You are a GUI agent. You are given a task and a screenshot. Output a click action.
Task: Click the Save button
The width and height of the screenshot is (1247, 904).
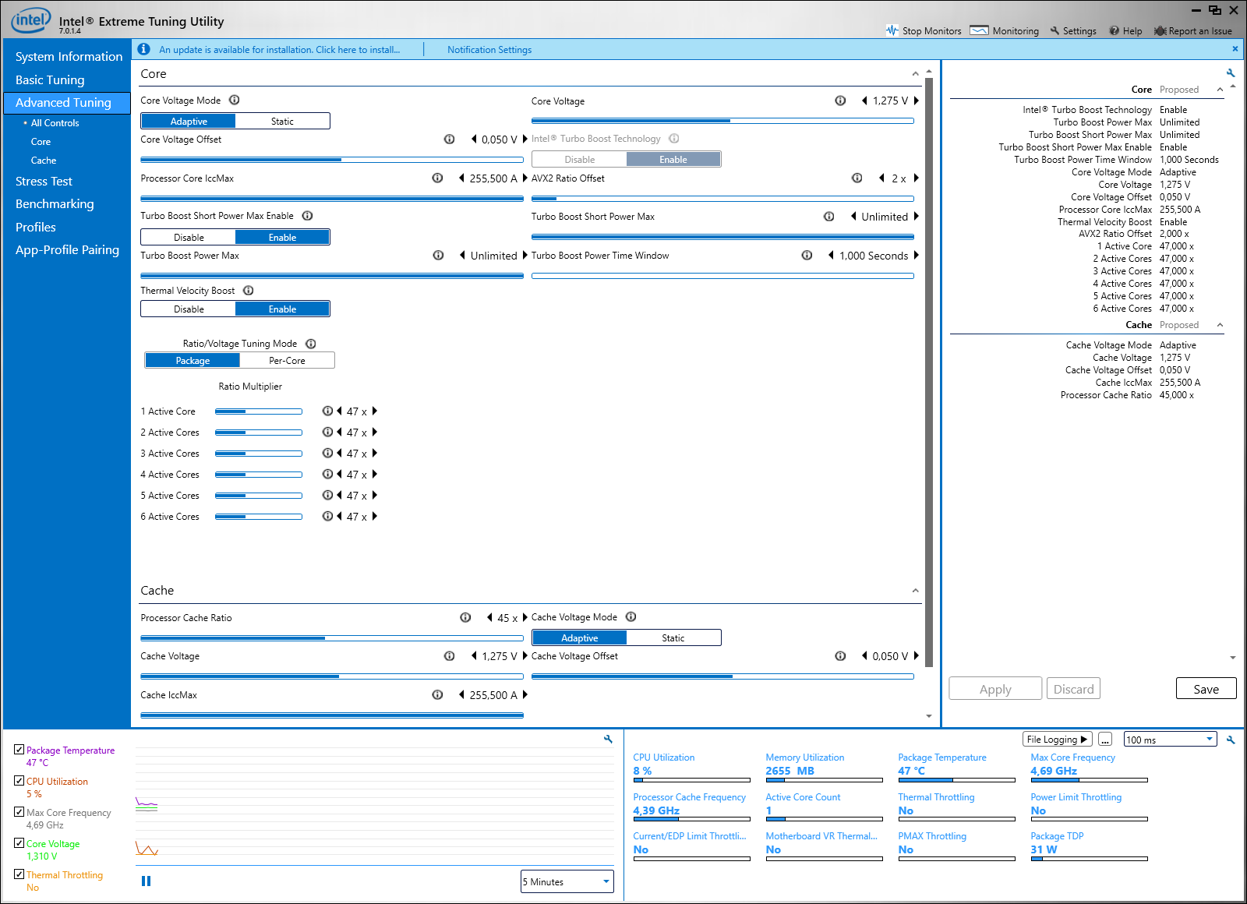[x=1206, y=689]
